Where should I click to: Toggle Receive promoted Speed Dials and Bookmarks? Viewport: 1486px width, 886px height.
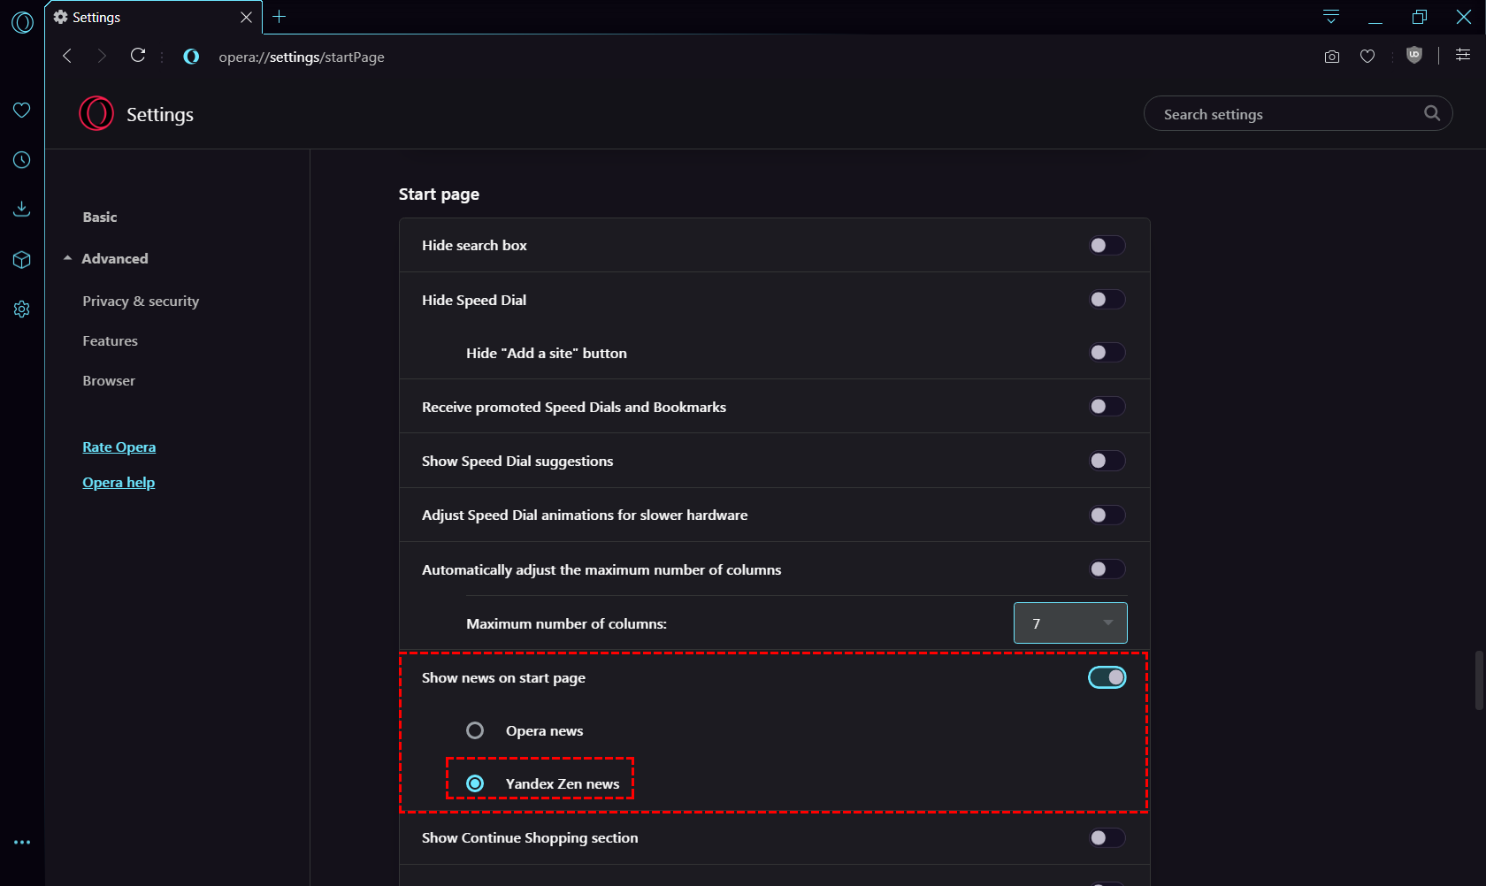click(1107, 406)
